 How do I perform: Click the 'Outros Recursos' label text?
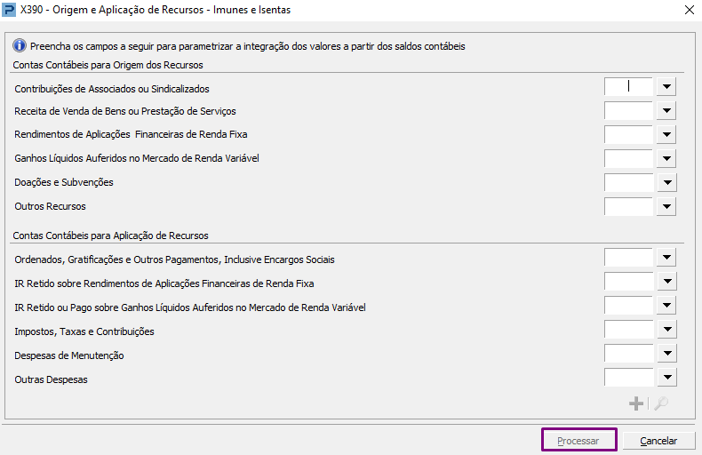pyautogui.click(x=50, y=206)
